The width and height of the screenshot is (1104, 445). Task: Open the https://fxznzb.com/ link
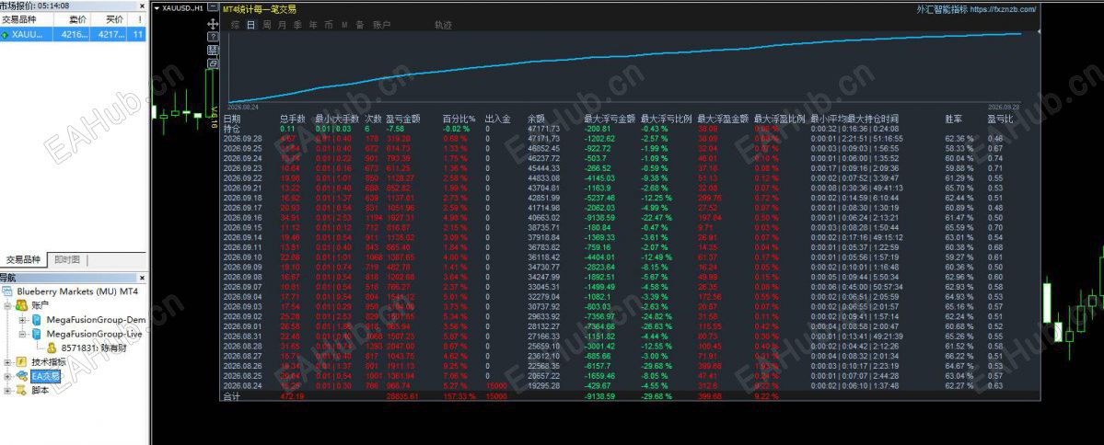click(x=1003, y=9)
